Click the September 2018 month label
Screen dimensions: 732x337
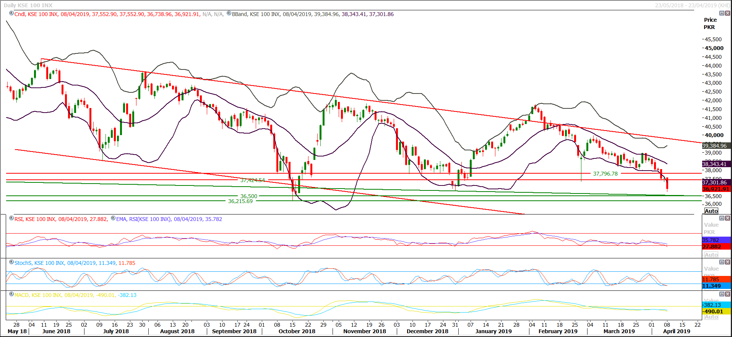234,331
